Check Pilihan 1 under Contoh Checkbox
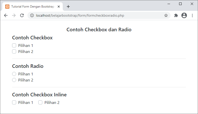Viewport: 198px width, 114px height. tap(14, 46)
